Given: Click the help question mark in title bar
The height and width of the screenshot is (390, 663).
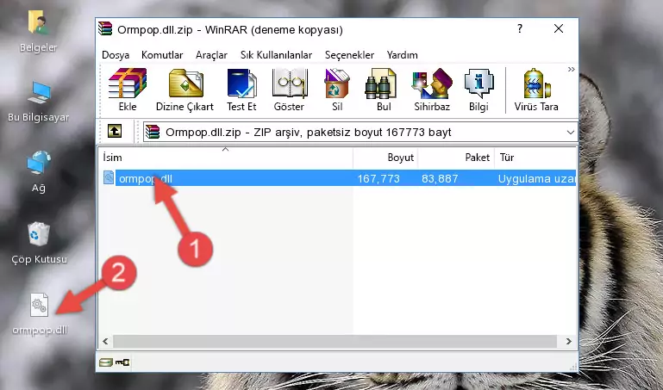Looking at the screenshot, I should 520,28.
